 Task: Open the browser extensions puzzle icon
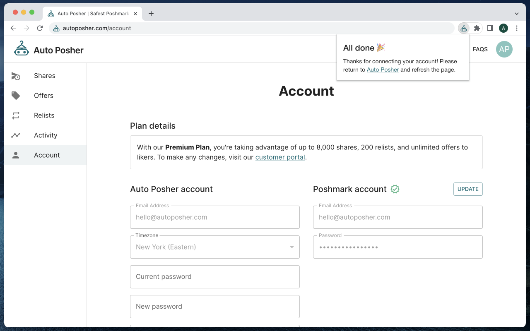[477, 28]
